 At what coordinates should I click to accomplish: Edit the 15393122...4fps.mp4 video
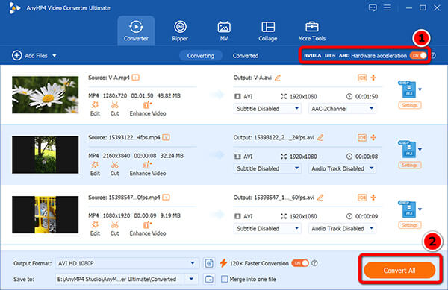click(x=95, y=168)
